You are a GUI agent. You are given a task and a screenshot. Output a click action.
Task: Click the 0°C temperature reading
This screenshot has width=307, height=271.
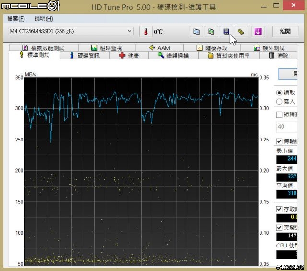click(x=158, y=32)
